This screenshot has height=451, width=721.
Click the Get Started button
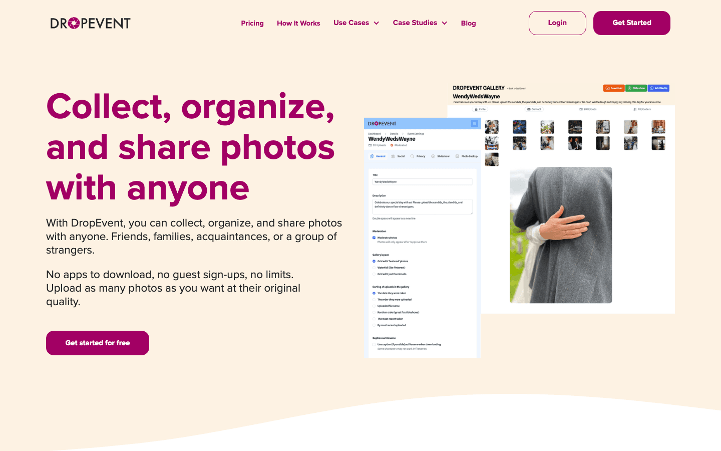[x=632, y=23]
